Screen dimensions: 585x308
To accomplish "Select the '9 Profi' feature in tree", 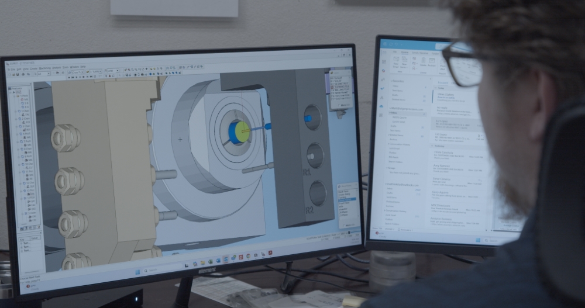I will tap(26, 157).
